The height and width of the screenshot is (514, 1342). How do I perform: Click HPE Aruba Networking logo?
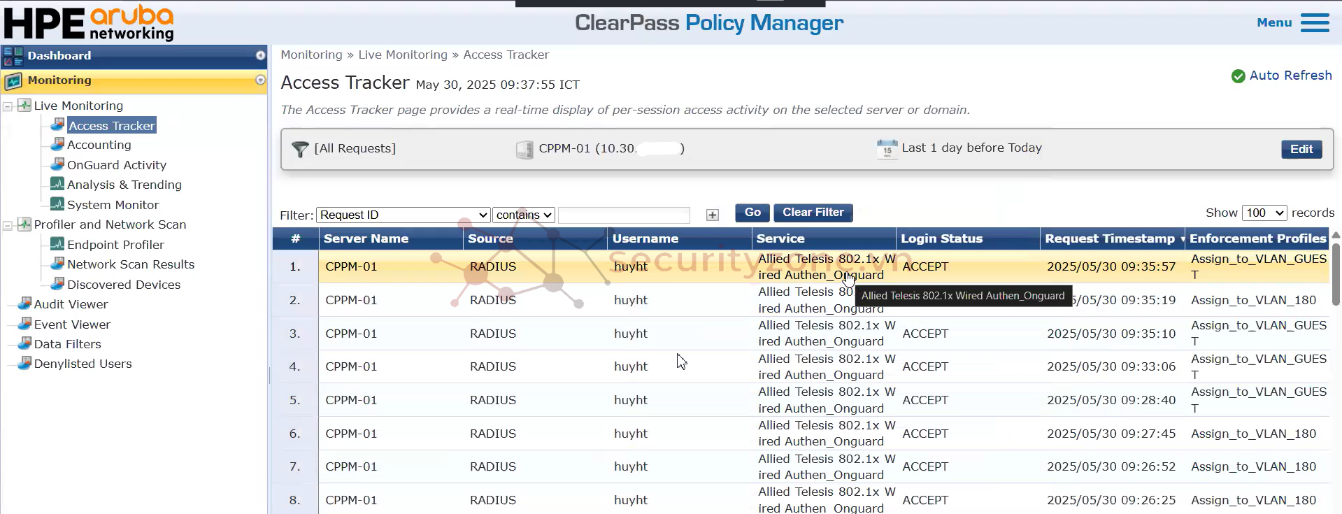(x=89, y=23)
